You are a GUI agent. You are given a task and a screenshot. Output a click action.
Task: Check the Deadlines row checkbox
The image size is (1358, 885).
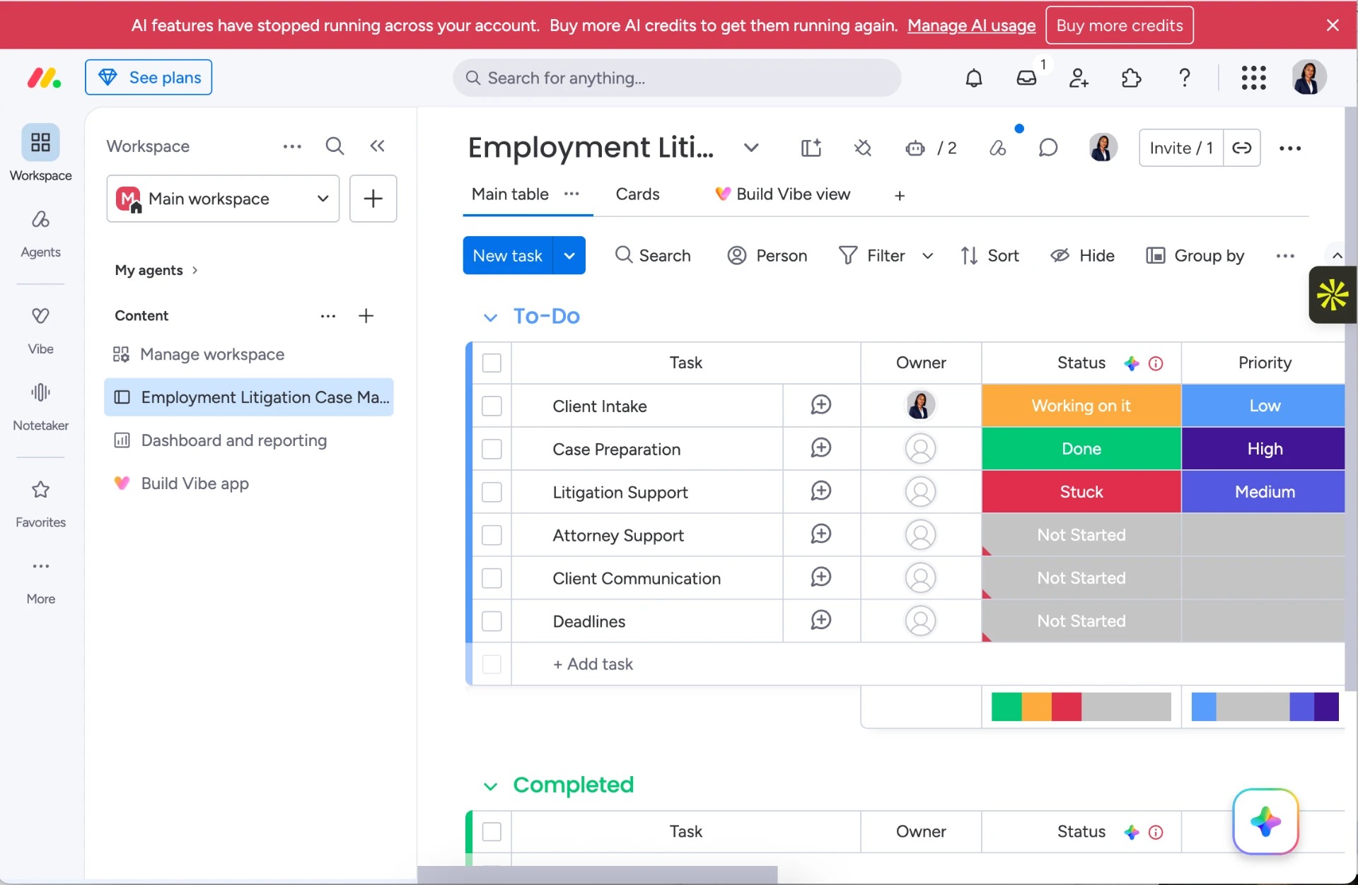tap(492, 621)
